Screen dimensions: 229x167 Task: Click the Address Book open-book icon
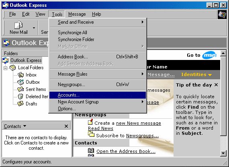point(91,151)
